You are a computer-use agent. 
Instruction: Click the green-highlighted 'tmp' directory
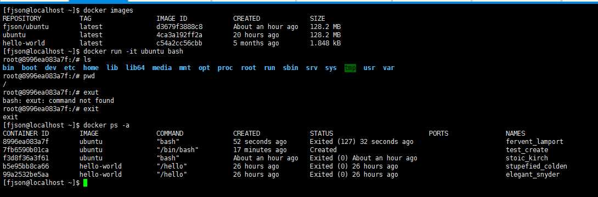click(x=350, y=68)
